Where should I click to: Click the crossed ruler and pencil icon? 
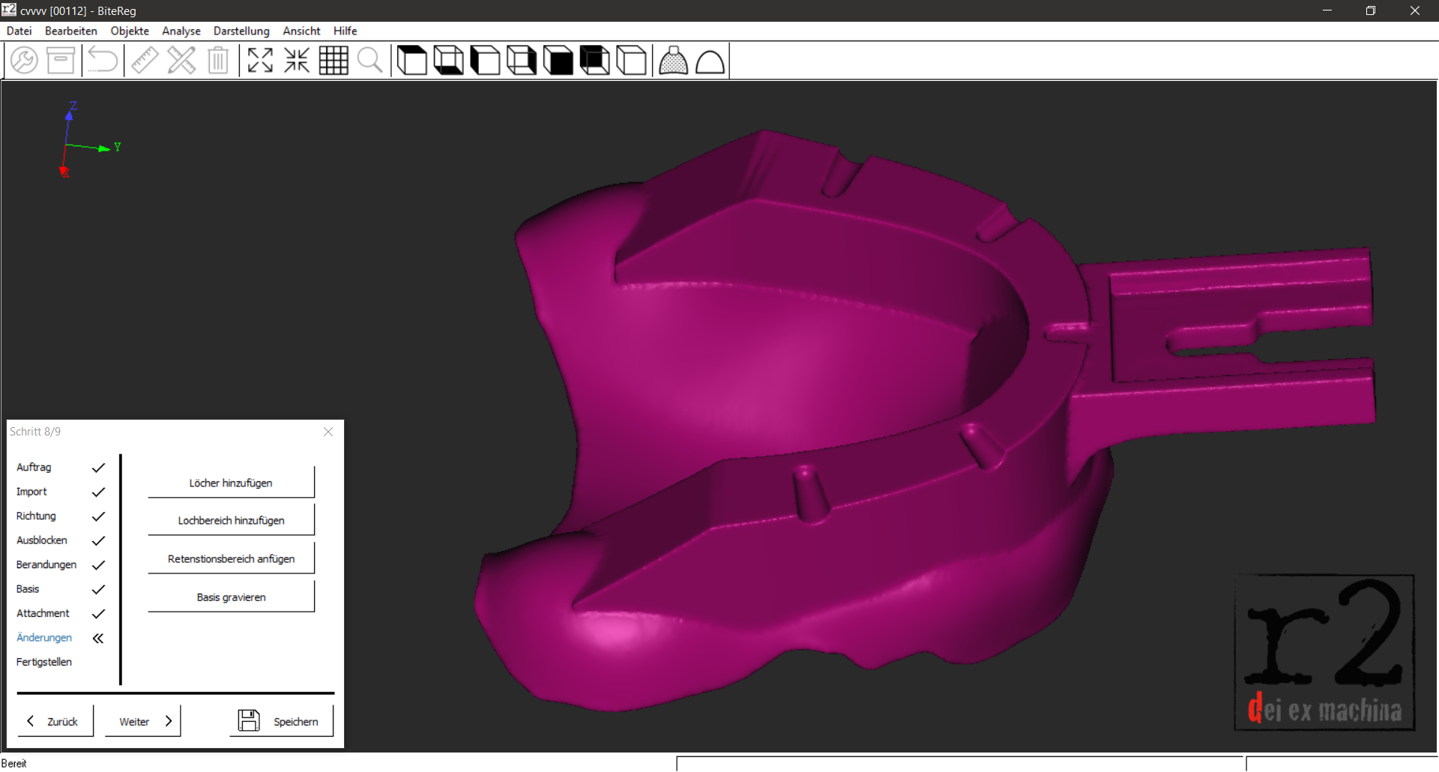[x=181, y=60]
